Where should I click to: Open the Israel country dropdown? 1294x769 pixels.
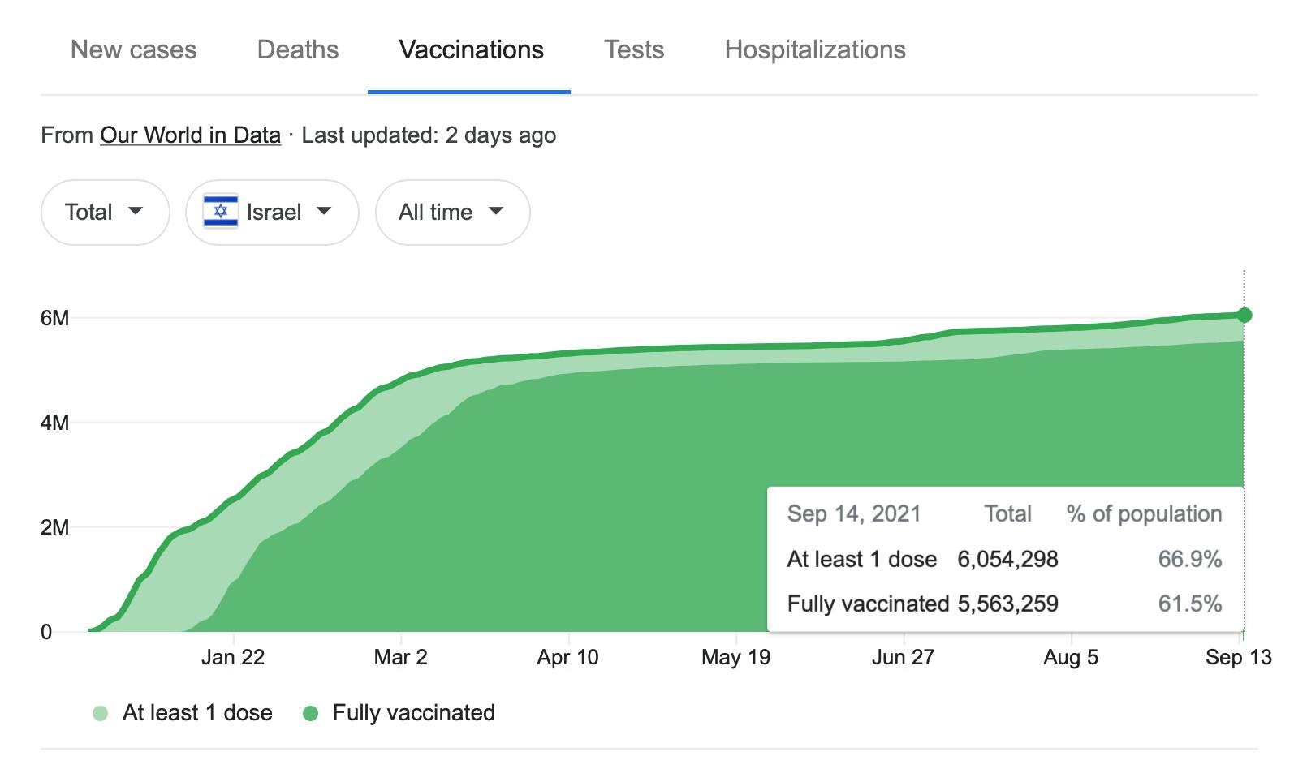(x=272, y=213)
